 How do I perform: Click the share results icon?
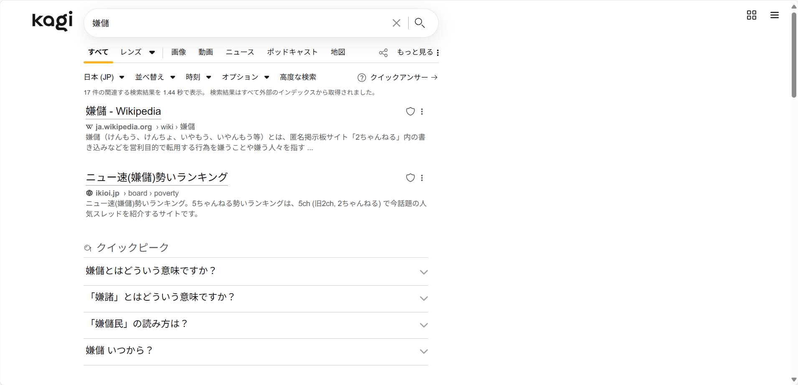pyautogui.click(x=383, y=53)
